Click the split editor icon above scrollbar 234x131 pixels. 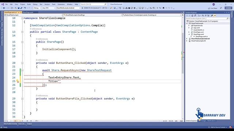point(183,15)
